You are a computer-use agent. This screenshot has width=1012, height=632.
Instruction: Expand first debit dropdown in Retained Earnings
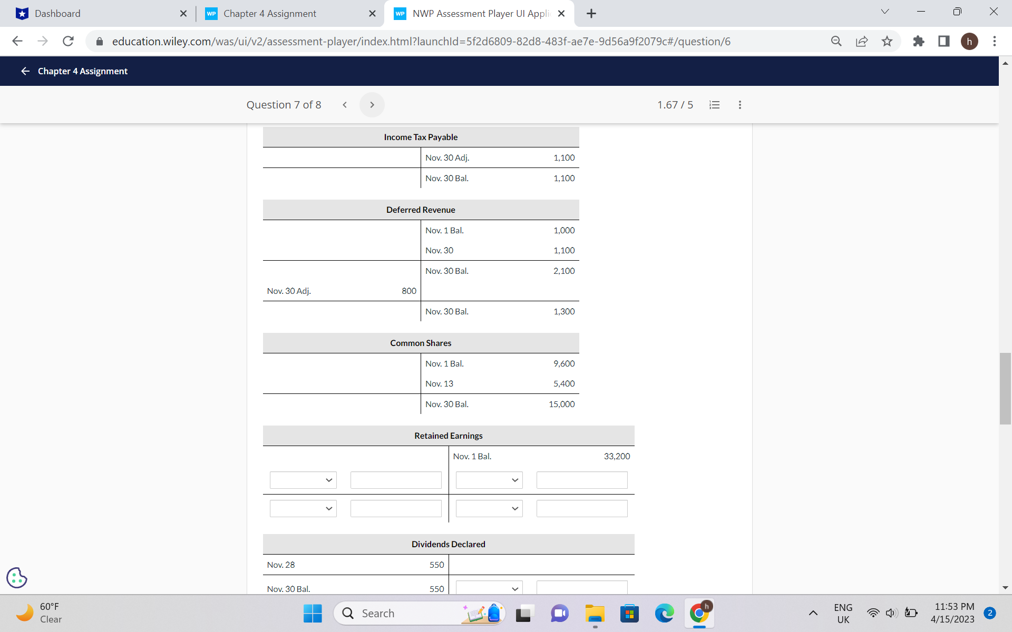point(303,480)
